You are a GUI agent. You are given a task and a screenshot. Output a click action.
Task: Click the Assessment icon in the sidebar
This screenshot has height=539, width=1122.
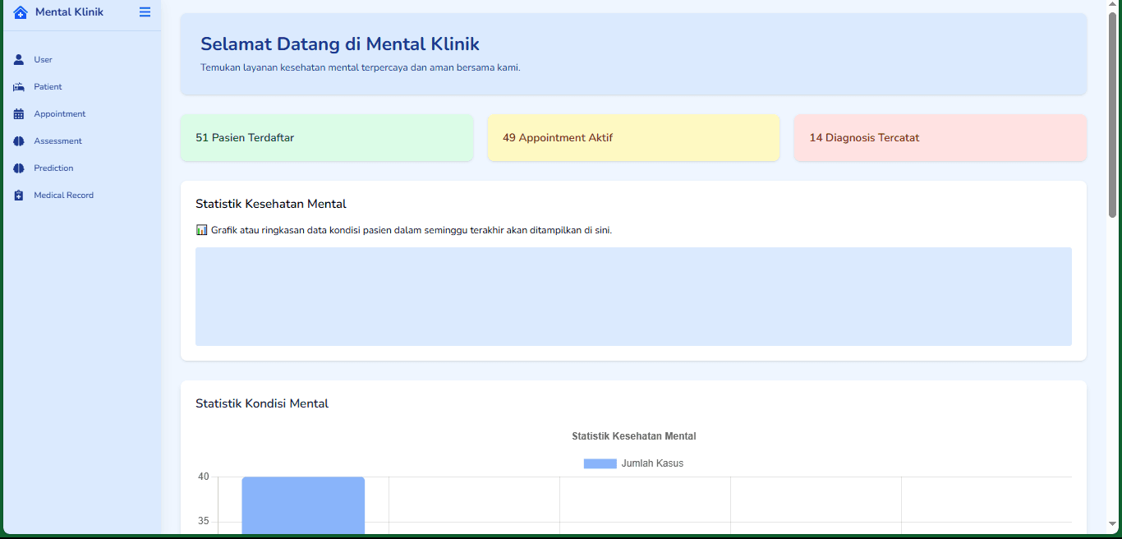(17, 141)
